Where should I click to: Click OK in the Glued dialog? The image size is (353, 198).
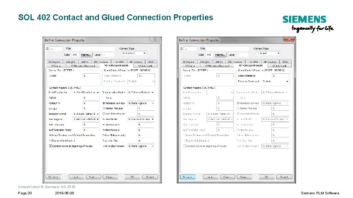pyautogui.click(x=267, y=177)
